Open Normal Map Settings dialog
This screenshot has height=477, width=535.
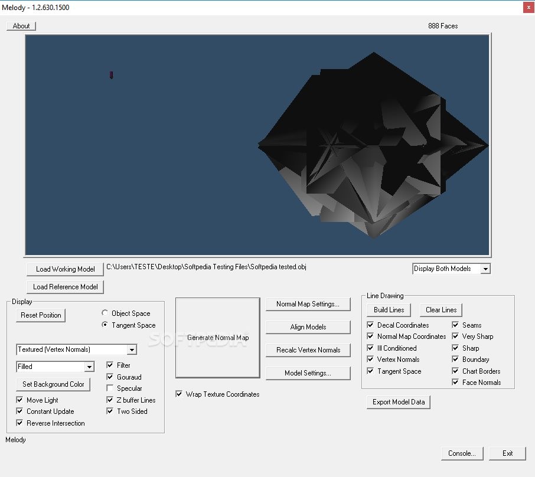308,304
